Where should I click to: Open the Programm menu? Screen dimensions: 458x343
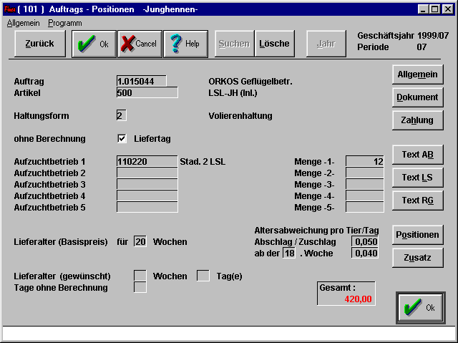click(x=64, y=23)
